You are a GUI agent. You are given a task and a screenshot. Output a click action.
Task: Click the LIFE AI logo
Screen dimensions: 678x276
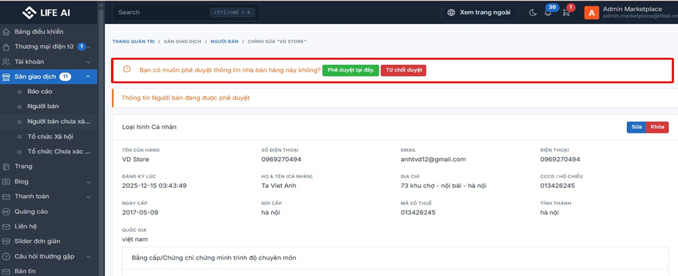tap(46, 12)
